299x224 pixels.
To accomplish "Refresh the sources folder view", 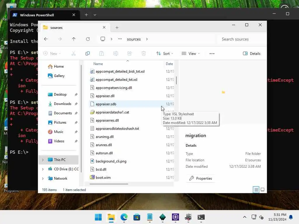I will pyautogui.click(x=88, y=39).
